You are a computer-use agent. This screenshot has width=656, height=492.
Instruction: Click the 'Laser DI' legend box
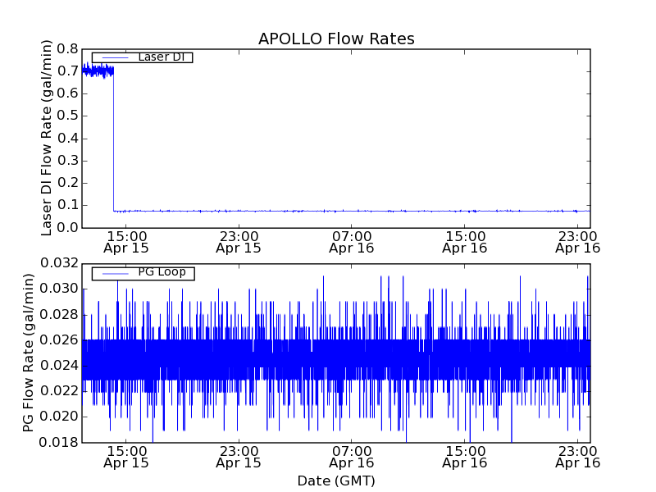[142, 57]
